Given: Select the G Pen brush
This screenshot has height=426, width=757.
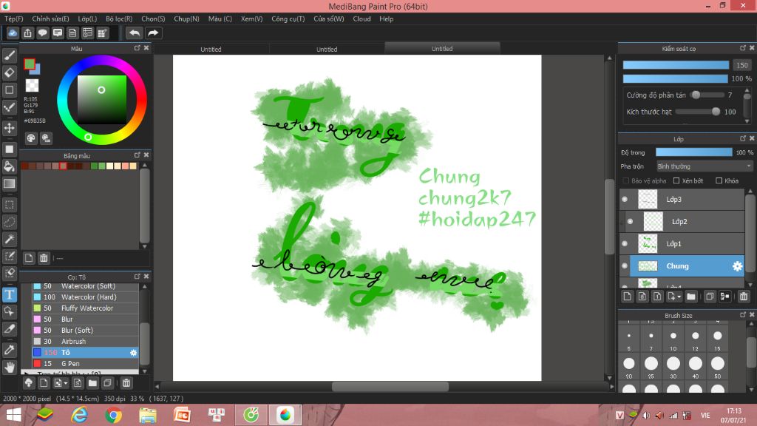Looking at the screenshot, I should (86, 364).
